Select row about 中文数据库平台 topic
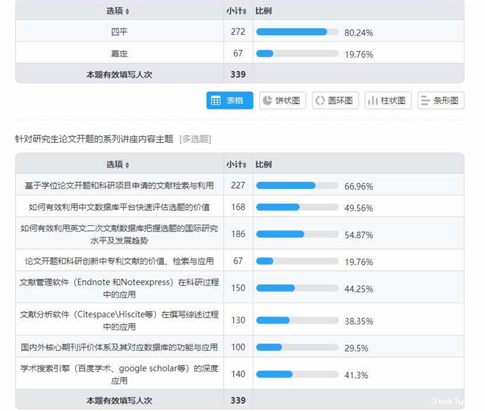The image size is (485, 411). 119,207
